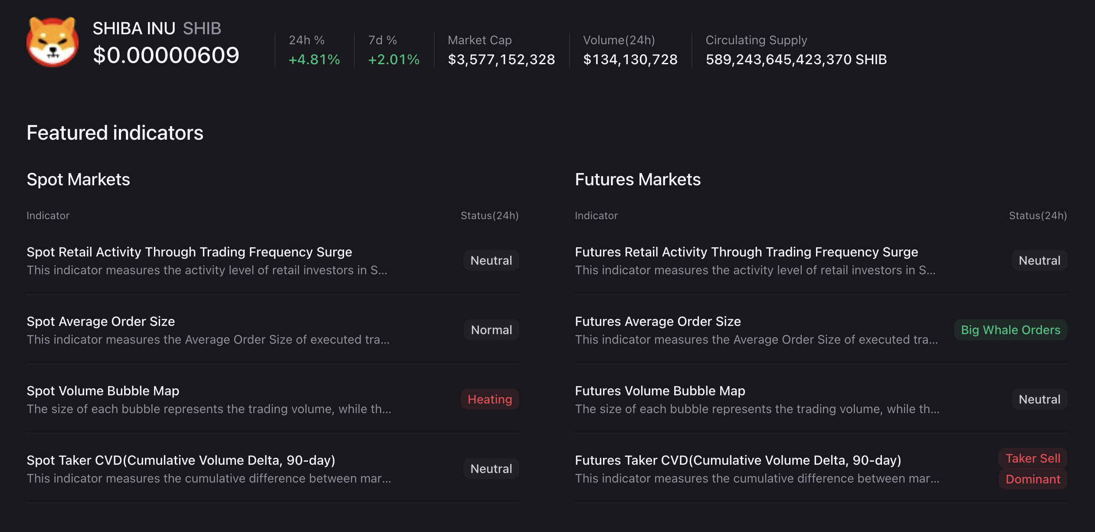Viewport: 1095px width, 532px height.
Task: Click the Market Cap value $3,577,152,328
Action: tap(501, 59)
